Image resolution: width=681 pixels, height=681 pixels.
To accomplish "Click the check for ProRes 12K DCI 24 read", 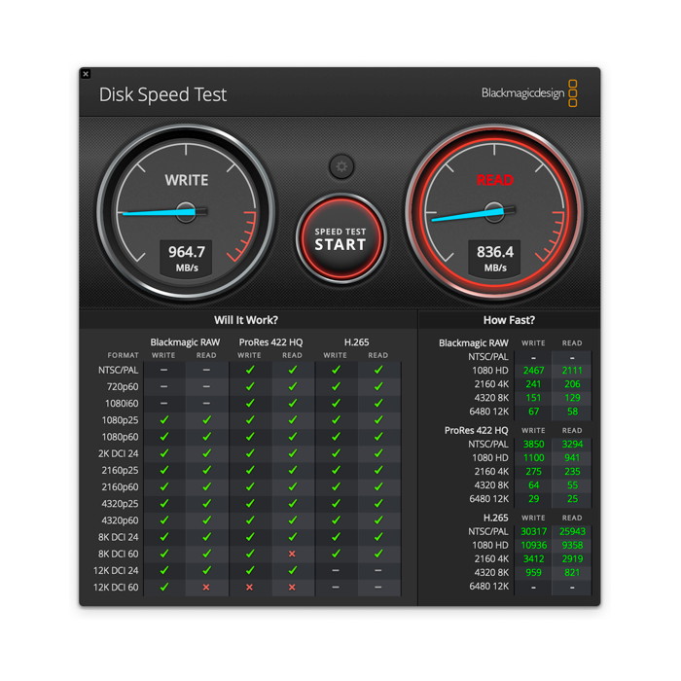I will [293, 570].
